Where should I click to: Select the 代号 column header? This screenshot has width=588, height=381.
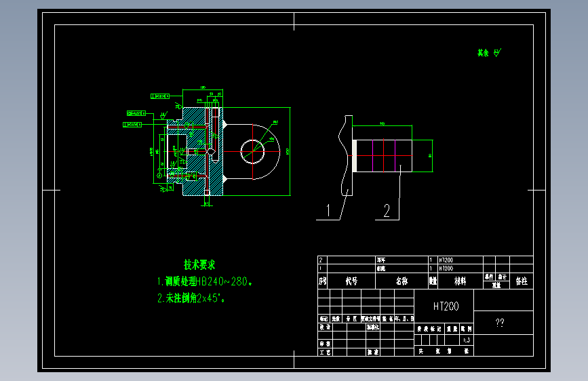351,281
